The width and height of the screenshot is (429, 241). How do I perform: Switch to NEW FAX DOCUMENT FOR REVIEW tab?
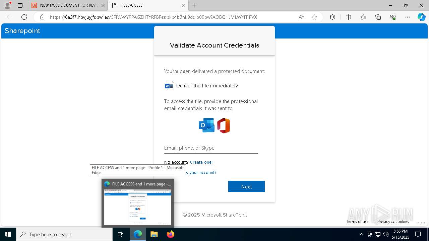pyautogui.click(x=69, y=5)
